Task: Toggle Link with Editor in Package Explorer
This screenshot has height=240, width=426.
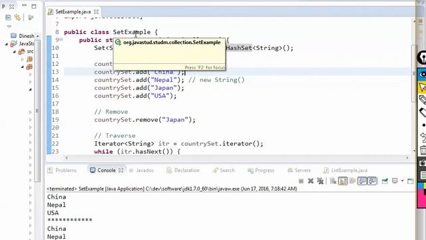Action: point(18,18)
